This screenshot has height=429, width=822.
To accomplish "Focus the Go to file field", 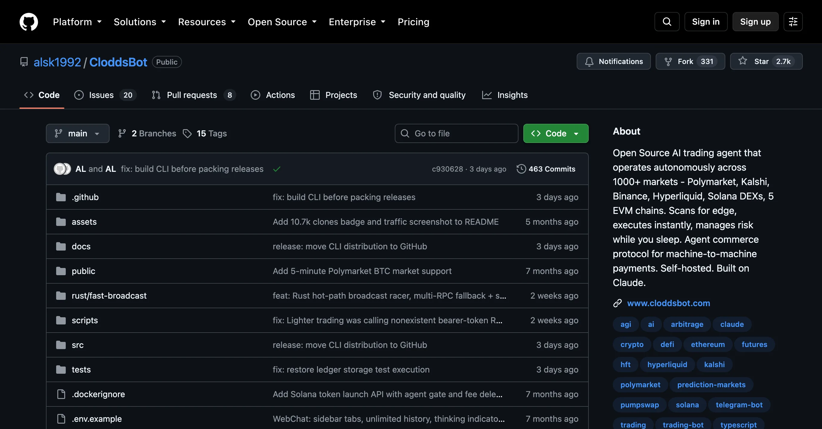I will (456, 133).
